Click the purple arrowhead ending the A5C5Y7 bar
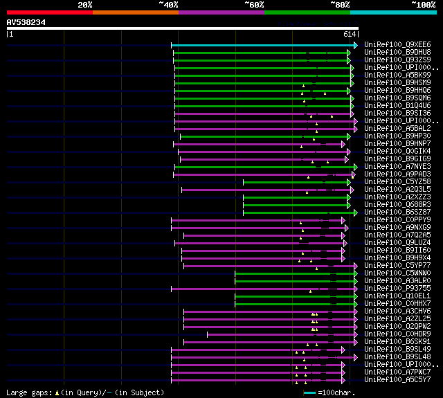This screenshot has width=443, height=398. tap(343, 381)
